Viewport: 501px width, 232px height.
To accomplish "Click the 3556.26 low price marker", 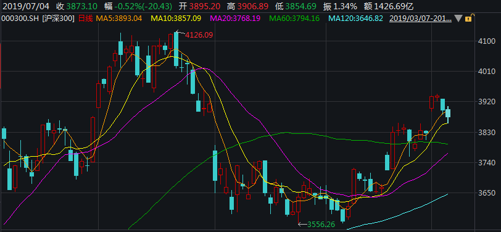I will 321,225.
